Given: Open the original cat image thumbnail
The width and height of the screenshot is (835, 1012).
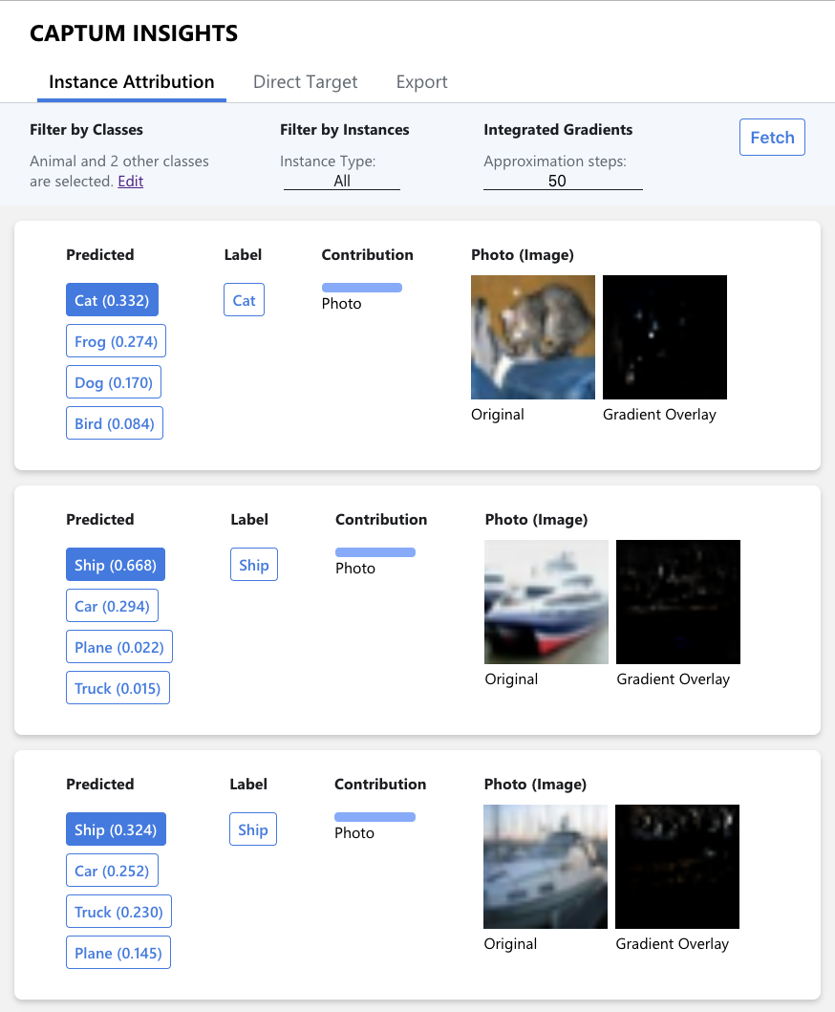Looking at the screenshot, I should [532, 336].
